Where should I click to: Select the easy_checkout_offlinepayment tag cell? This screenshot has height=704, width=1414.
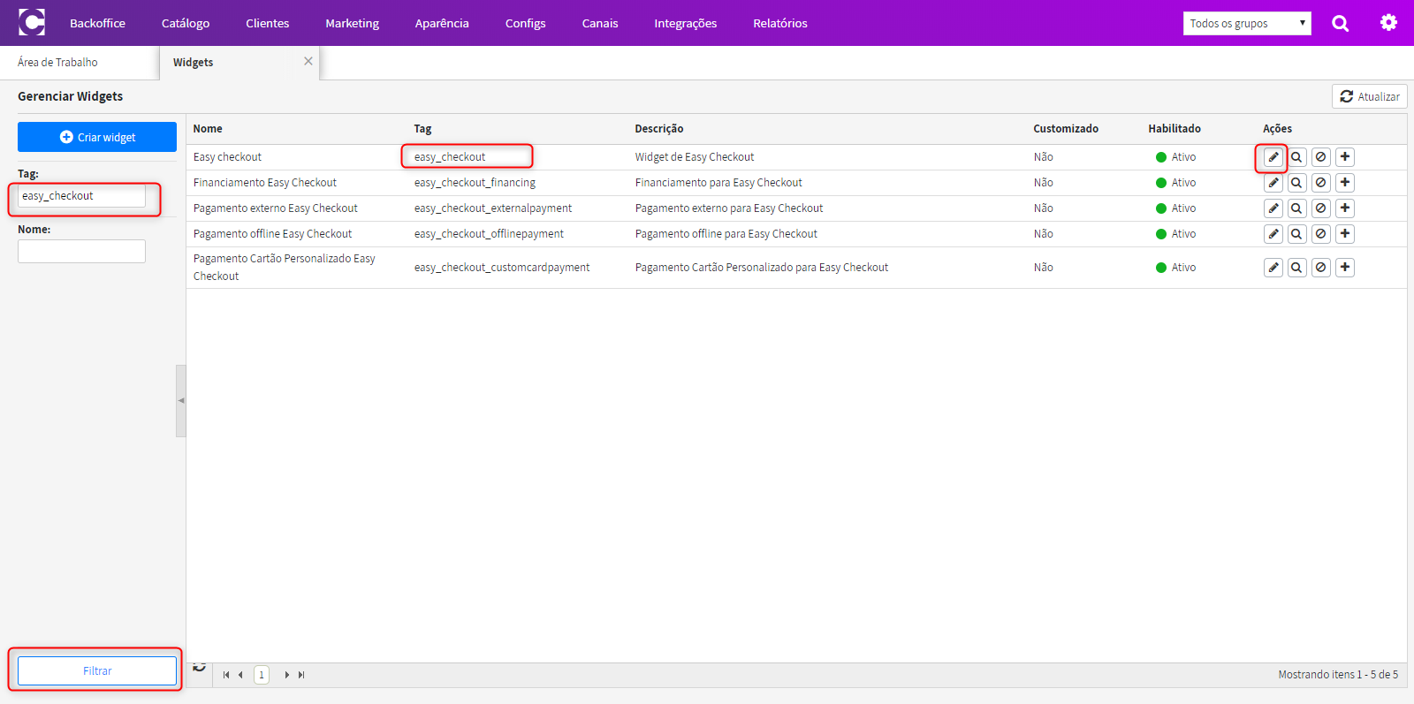pos(489,234)
